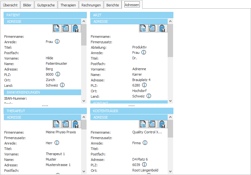The width and height of the screenshot is (251, 175).
Task: Click scroll up arrow in Kostenträger panel
Action: pos(171,117)
